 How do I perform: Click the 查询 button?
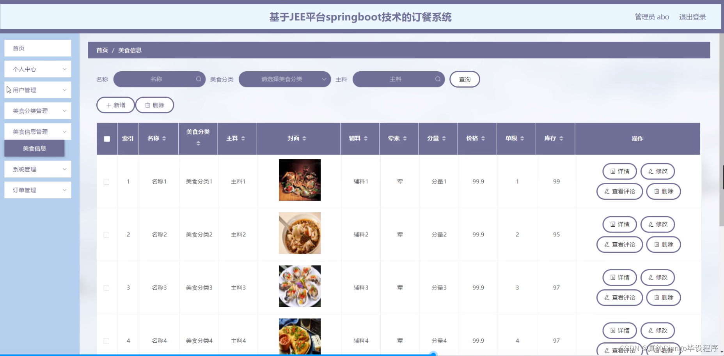tap(464, 79)
